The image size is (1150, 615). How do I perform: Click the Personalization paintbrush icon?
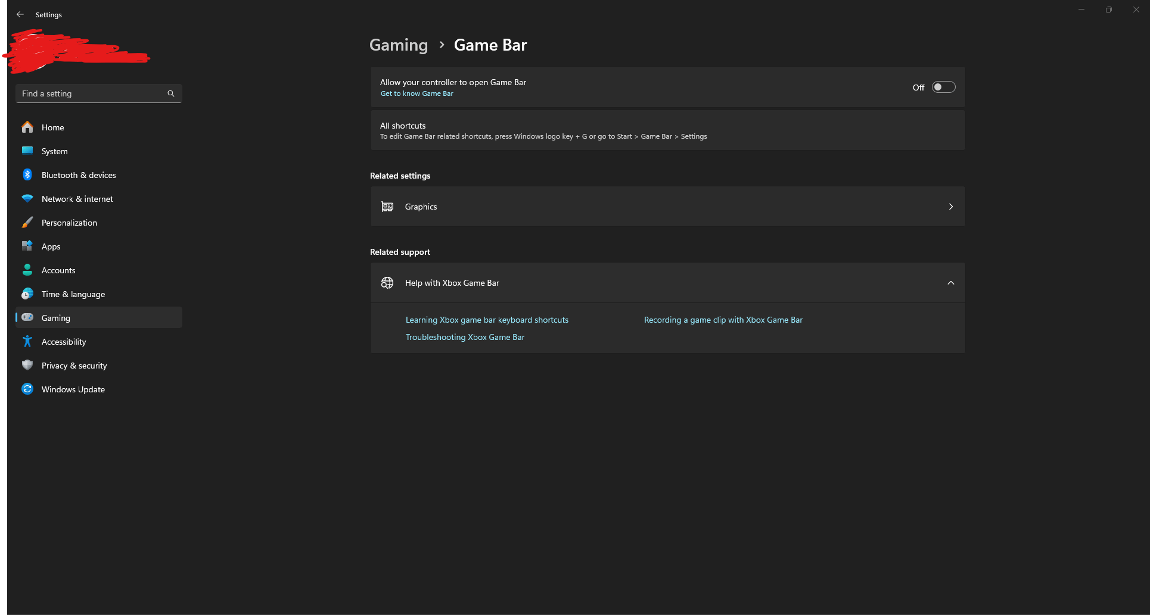click(x=27, y=222)
